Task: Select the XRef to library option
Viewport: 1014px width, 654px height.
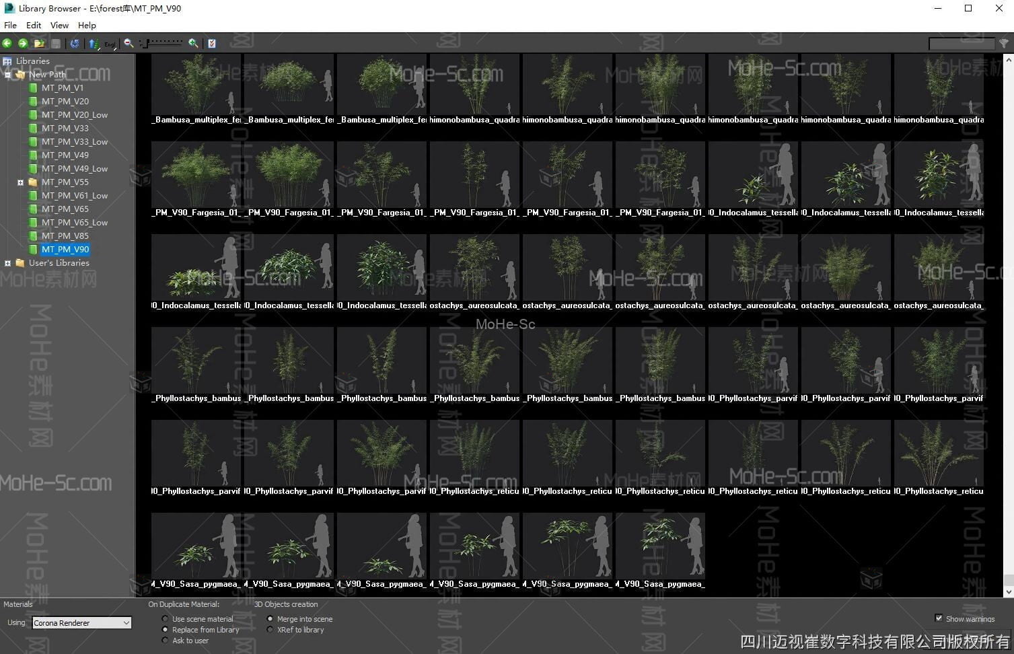Action: tap(270, 629)
